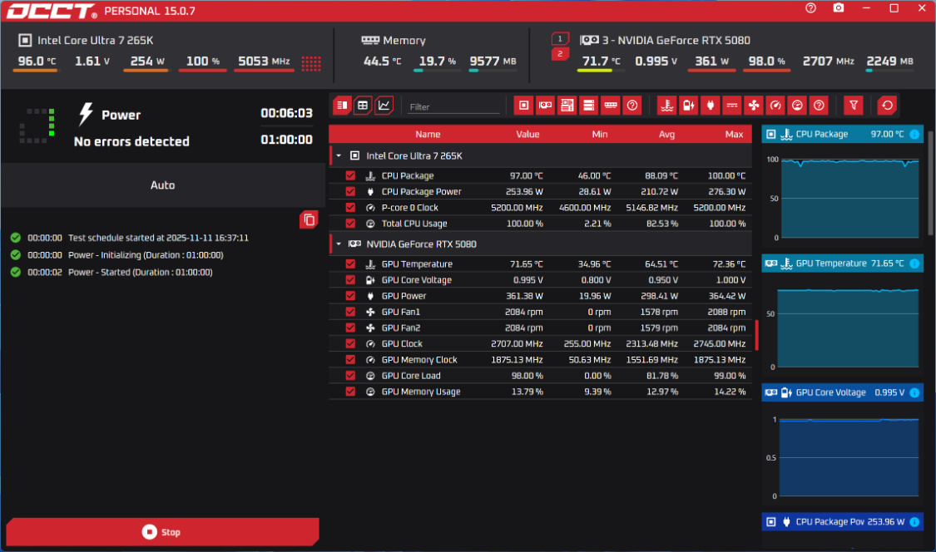Click the graphs panel vertical scrollbar
Image resolution: width=936 pixels, height=552 pixels.
930,183
